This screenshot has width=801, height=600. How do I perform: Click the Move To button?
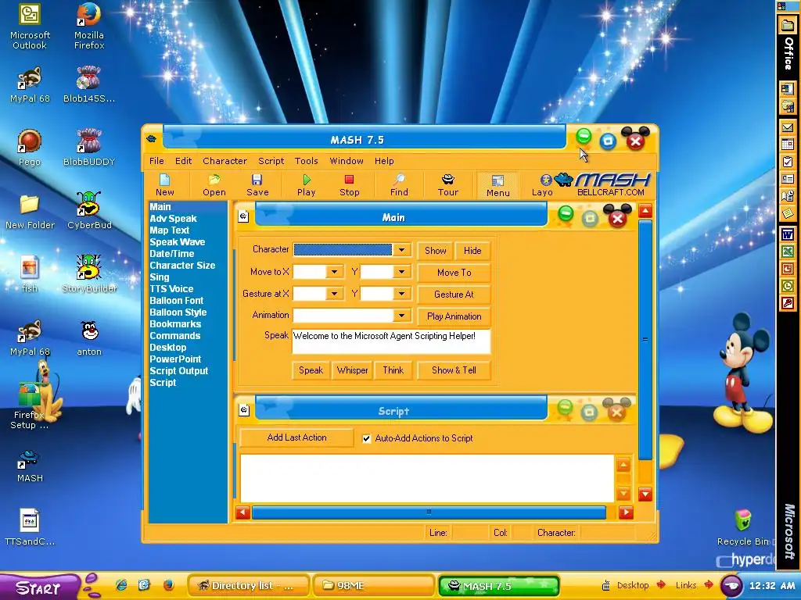pos(454,273)
